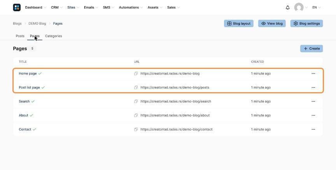Open three-dot menu for Post list page
Screen dimensions: 336x170
pos(313,88)
